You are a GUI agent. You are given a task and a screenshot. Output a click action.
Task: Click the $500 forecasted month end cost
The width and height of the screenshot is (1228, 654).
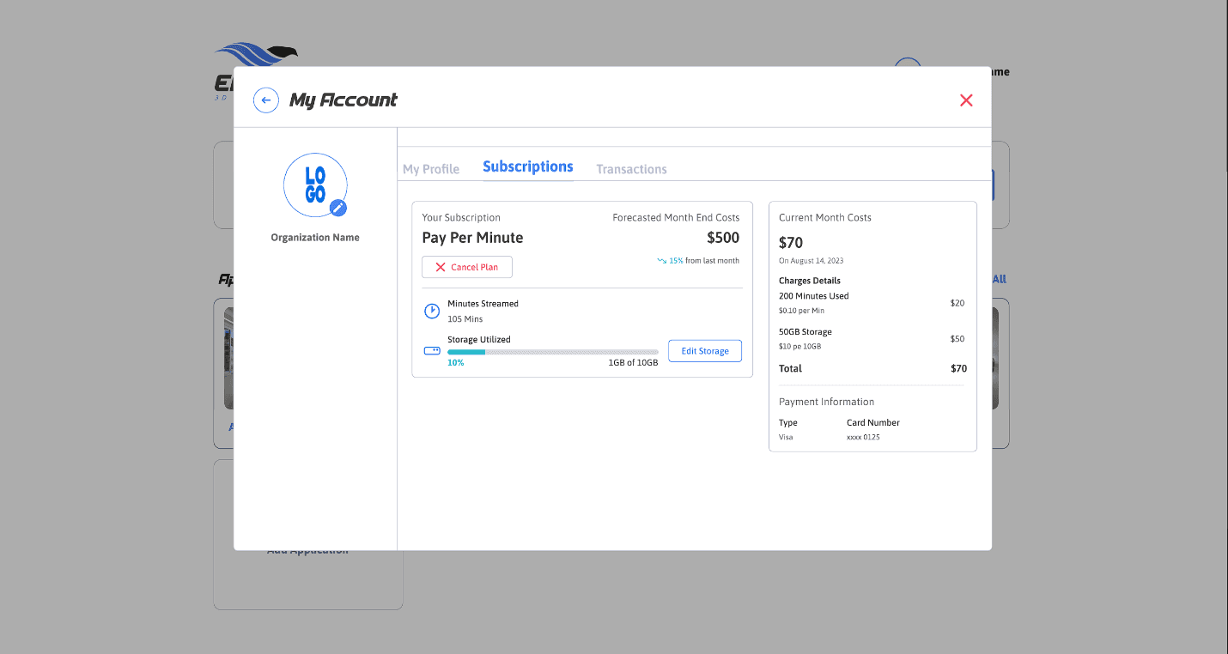point(723,238)
